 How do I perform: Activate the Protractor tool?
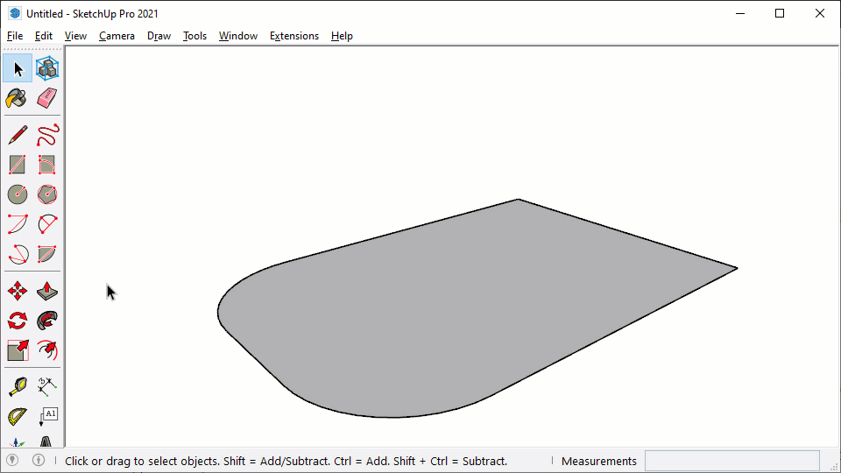point(18,416)
